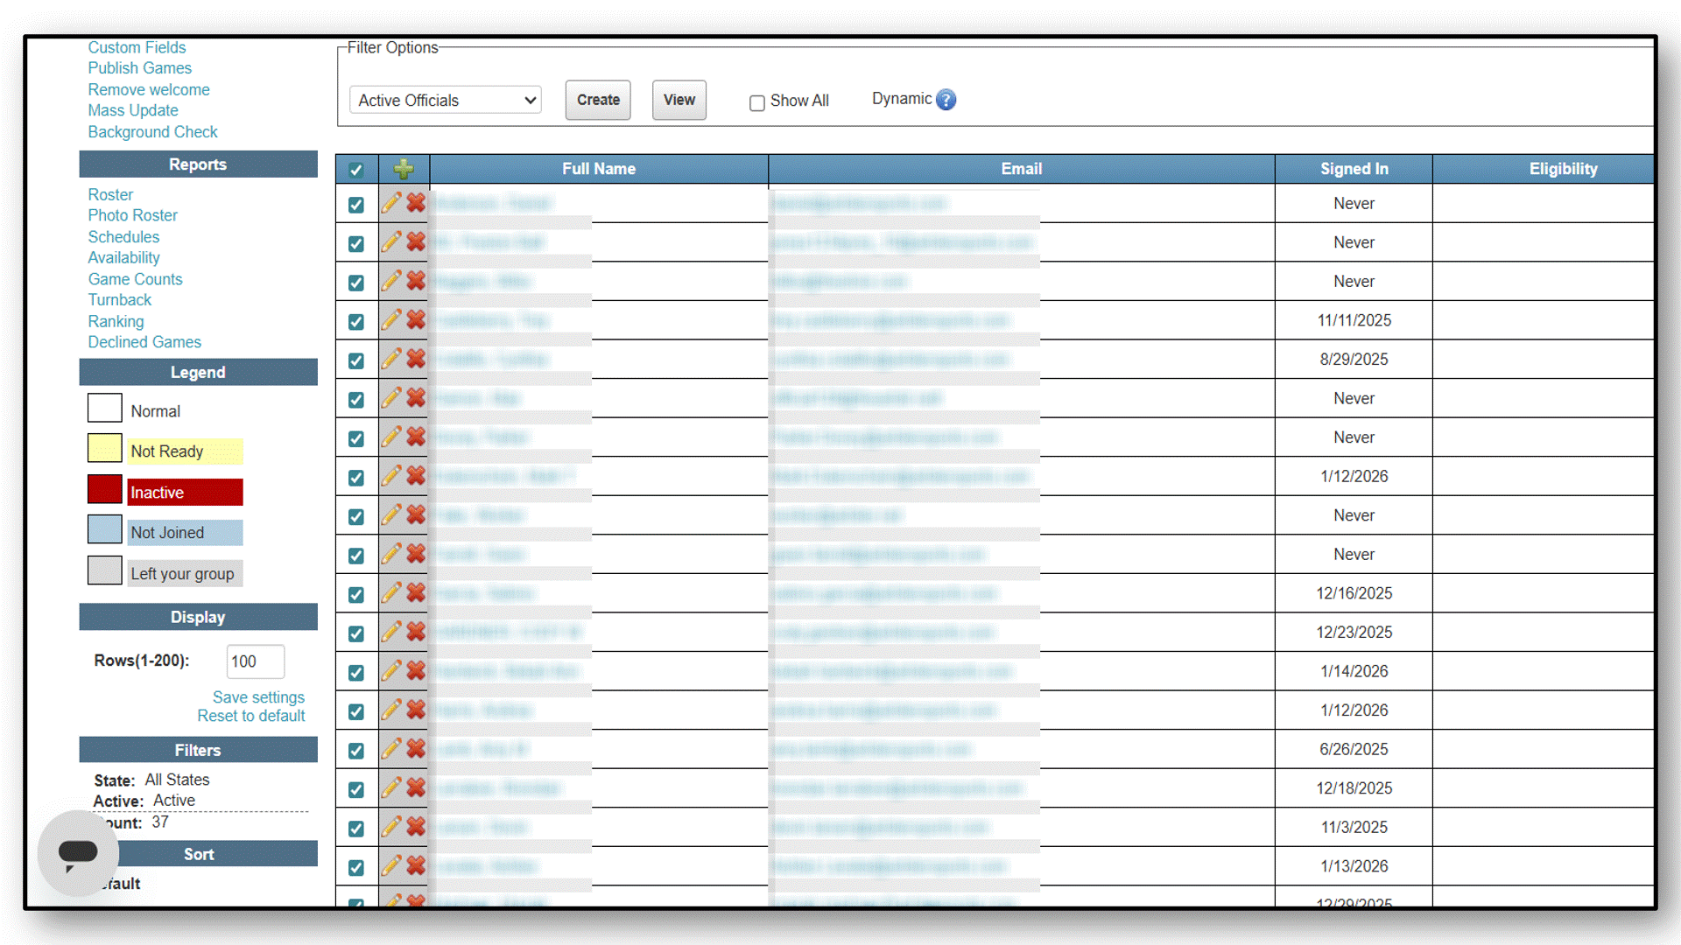1681x945 pixels.
Task: Click Reset to default link
Action: (251, 716)
